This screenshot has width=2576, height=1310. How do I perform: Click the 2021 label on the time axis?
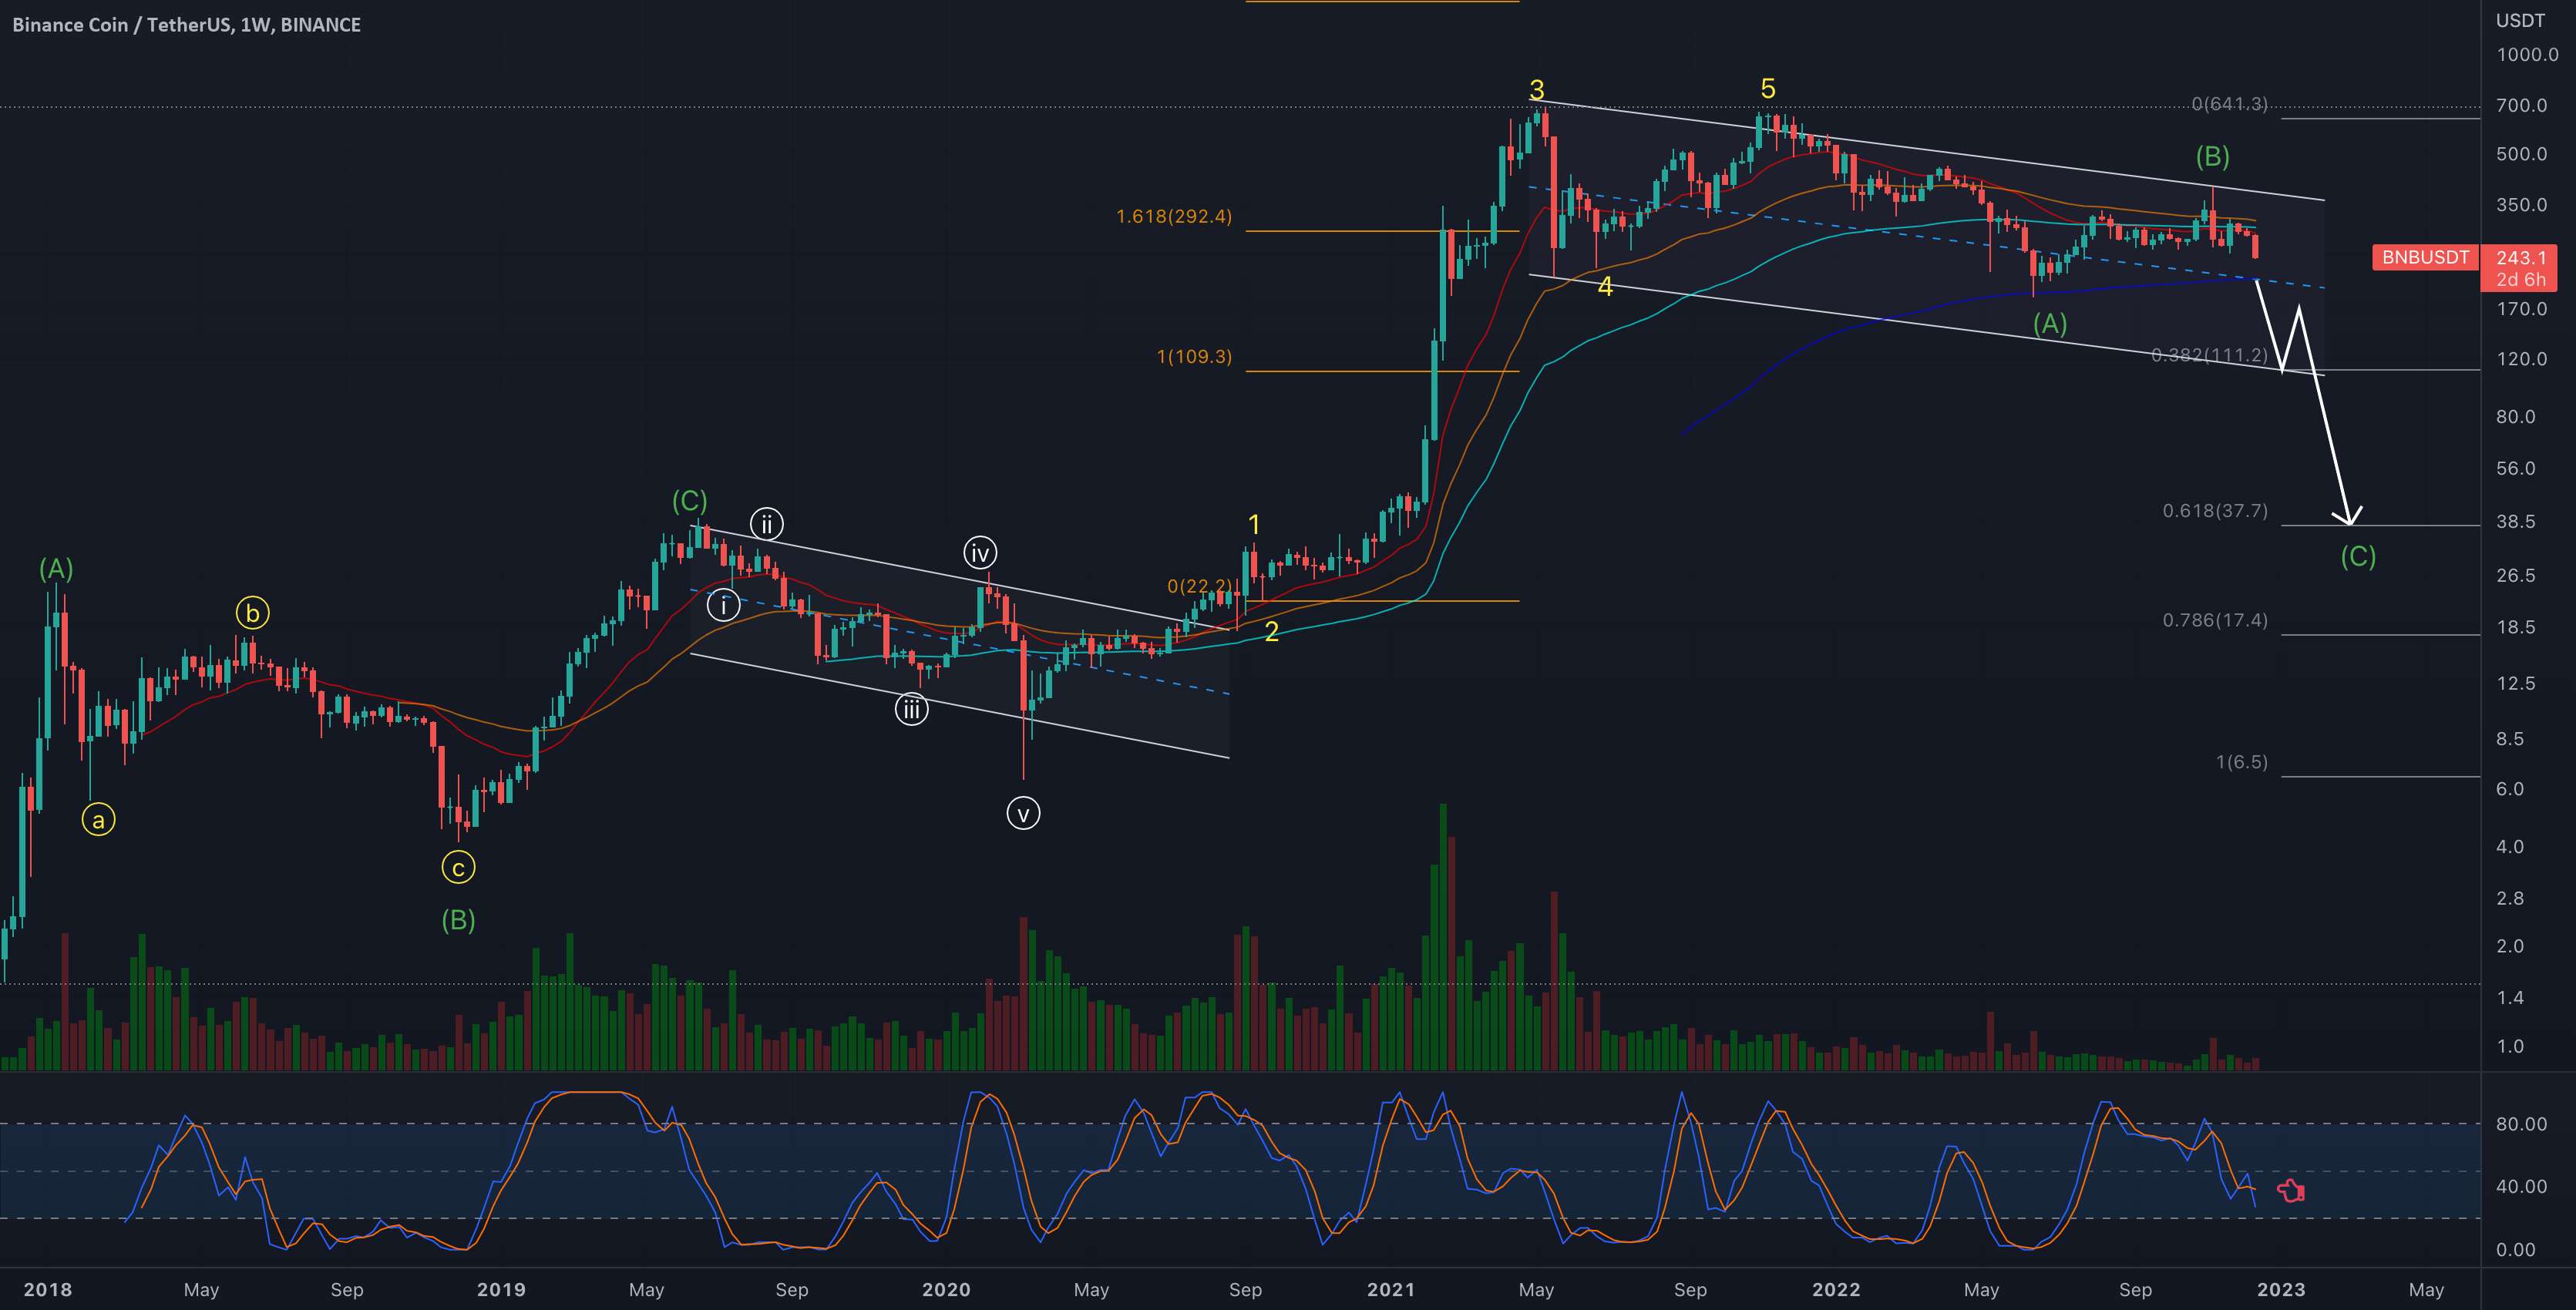coord(1391,1289)
